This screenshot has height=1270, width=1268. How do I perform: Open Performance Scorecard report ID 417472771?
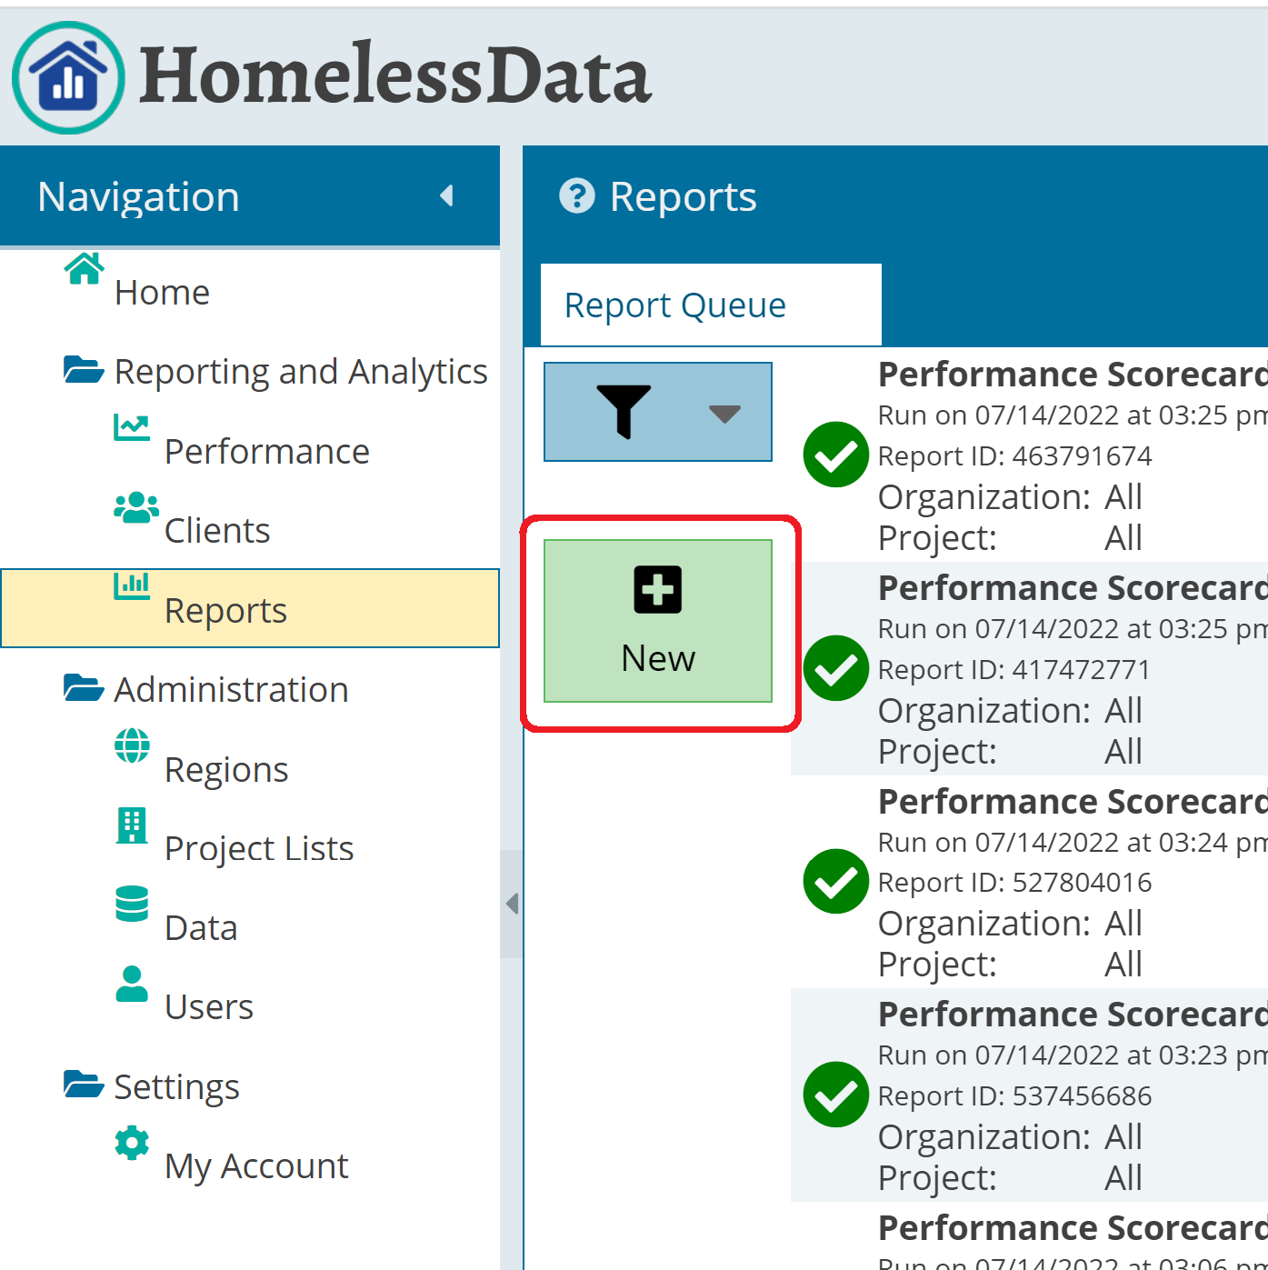coord(1029,669)
